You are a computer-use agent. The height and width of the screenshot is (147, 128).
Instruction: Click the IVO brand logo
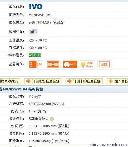click(36, 6)
